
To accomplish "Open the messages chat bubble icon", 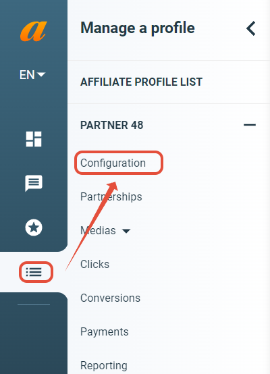I will [34, 183].
